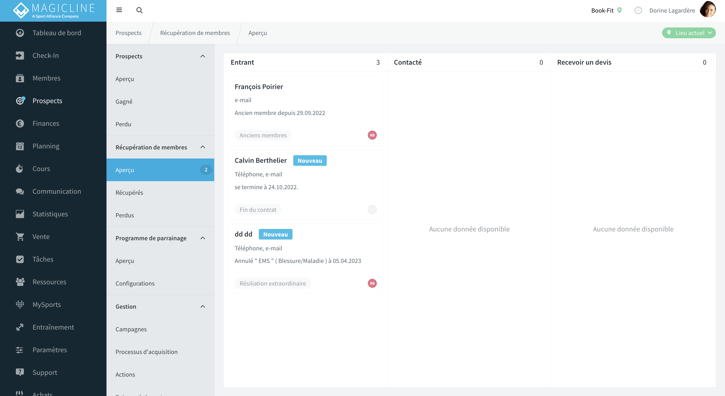Click the clock icon beside Dorine Lagardère

638,10
